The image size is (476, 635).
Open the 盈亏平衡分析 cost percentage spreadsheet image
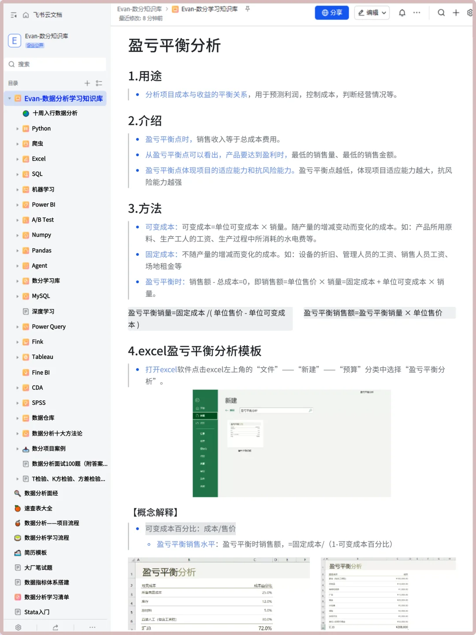[219, 594]
